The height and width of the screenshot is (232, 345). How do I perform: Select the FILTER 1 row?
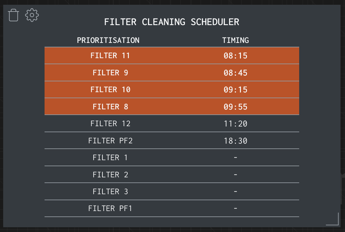click(172, 158)
